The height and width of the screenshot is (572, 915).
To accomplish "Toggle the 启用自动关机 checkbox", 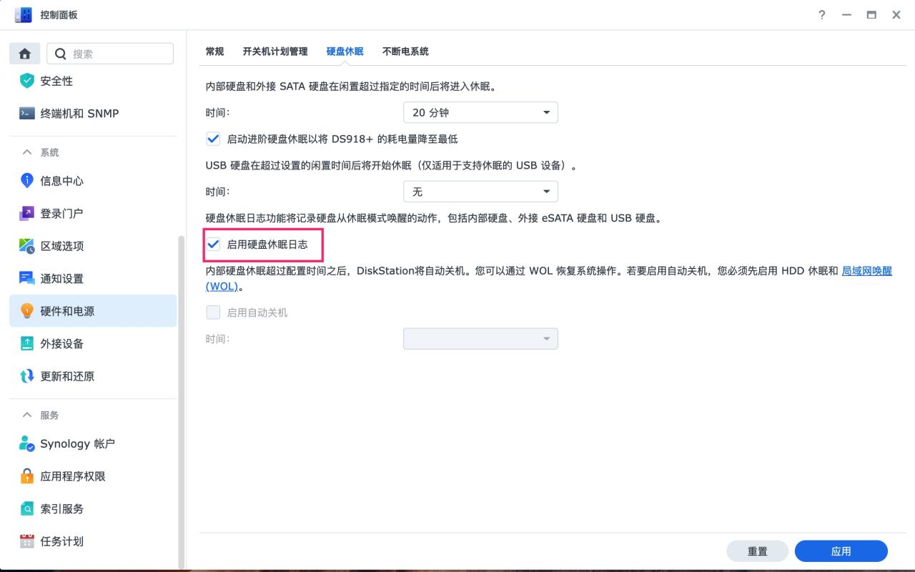I will click(x=213, y=312).
